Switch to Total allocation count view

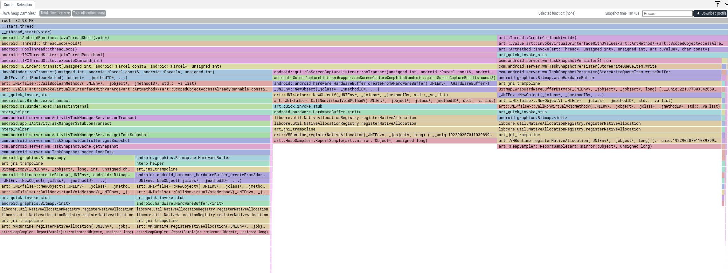tap(89, 13)
